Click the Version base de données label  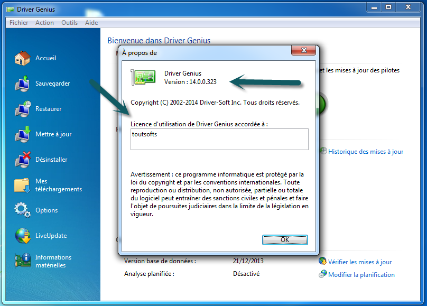tap(160, 261)
